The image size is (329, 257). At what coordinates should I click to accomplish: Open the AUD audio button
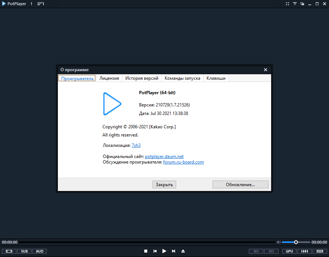pyautogui.click(x=39, y=251)
